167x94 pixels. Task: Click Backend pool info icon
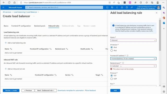(x=123, y=63)
